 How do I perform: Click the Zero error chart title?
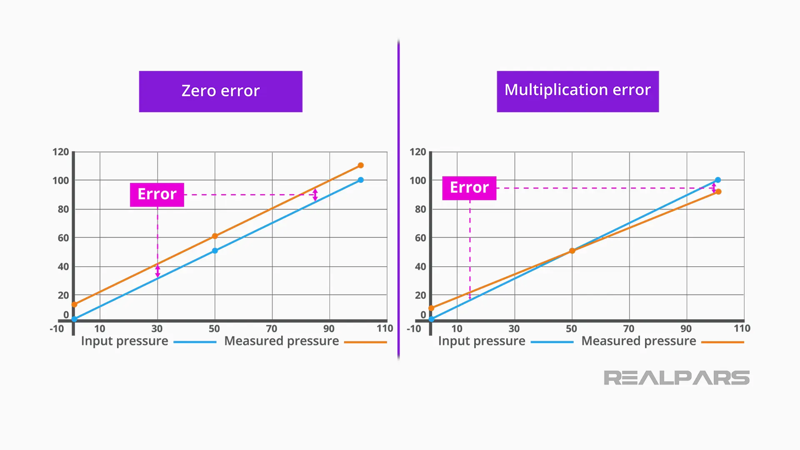[x=220, y=90]
